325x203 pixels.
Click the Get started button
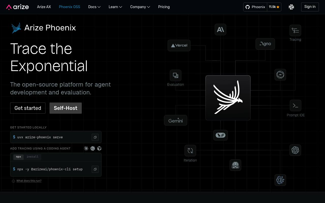point(28,108)
